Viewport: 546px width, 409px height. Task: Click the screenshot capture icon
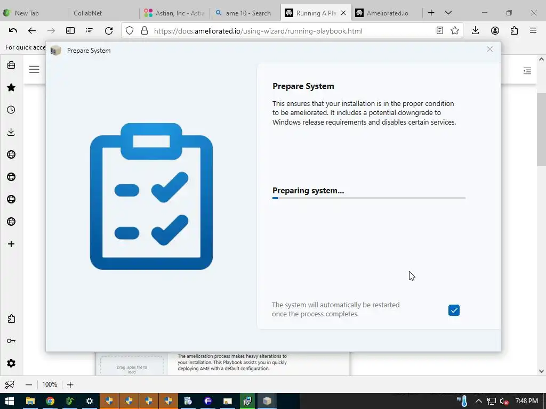(x=10, y=385)
